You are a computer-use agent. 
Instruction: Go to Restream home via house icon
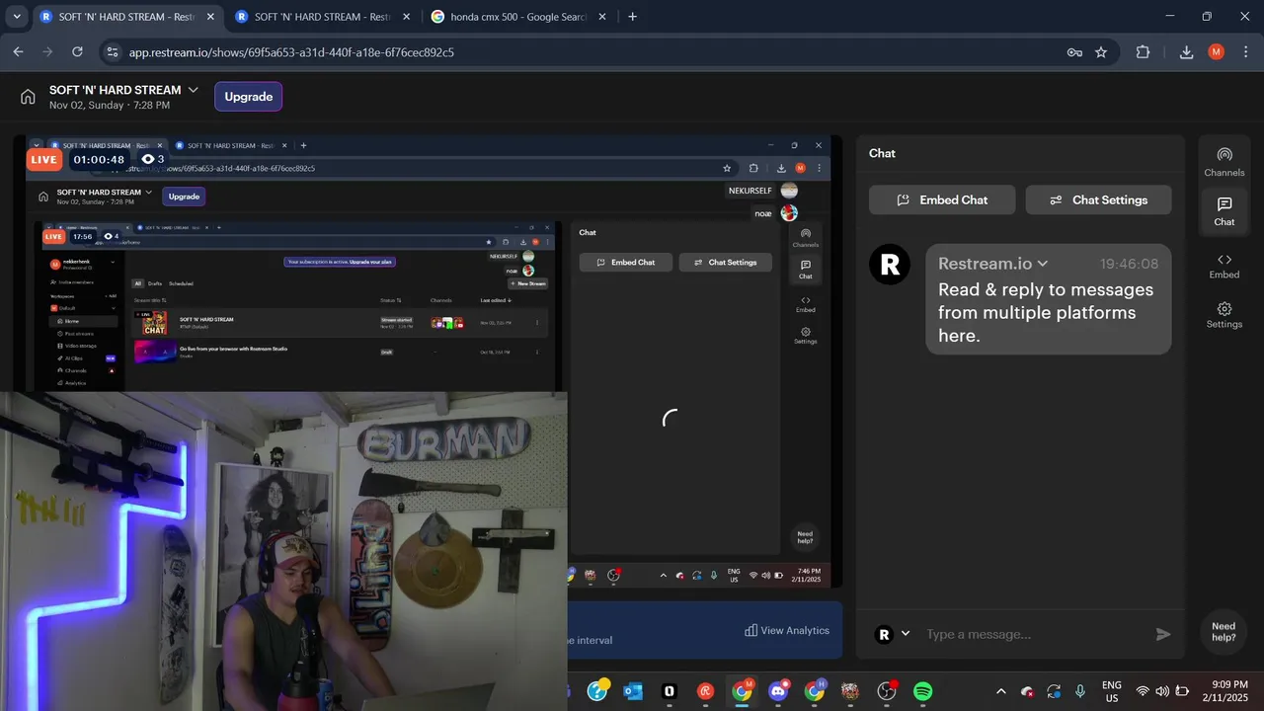[x=28, y=97]
